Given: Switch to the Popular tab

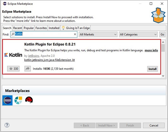Looking at the screenshot, I should coord(29,28).
